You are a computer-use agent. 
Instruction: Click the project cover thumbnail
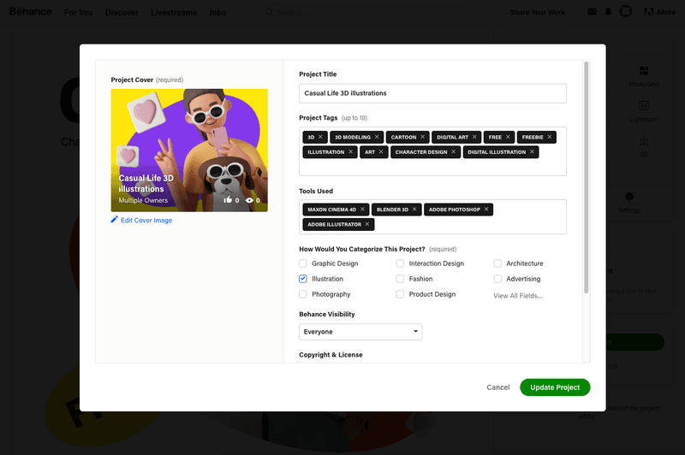click(189, 150)
